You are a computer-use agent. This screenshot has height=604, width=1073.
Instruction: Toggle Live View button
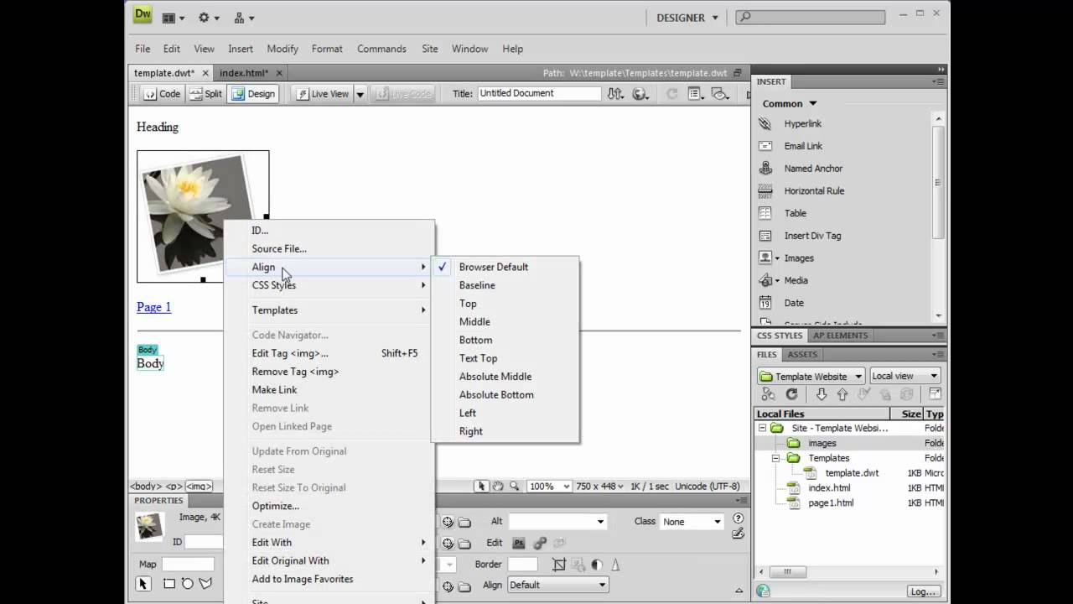(322, 94)
